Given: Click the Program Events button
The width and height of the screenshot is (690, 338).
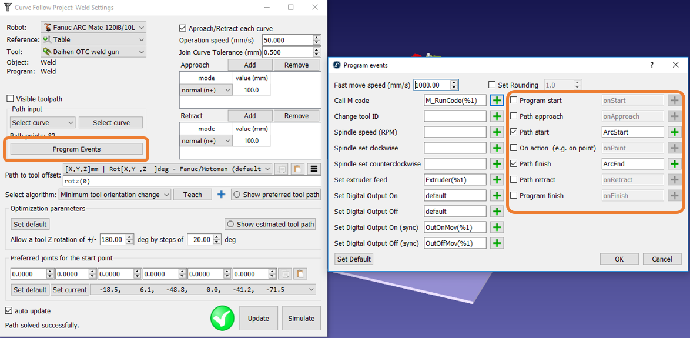Looking at the screenshot, I should 76,149.
